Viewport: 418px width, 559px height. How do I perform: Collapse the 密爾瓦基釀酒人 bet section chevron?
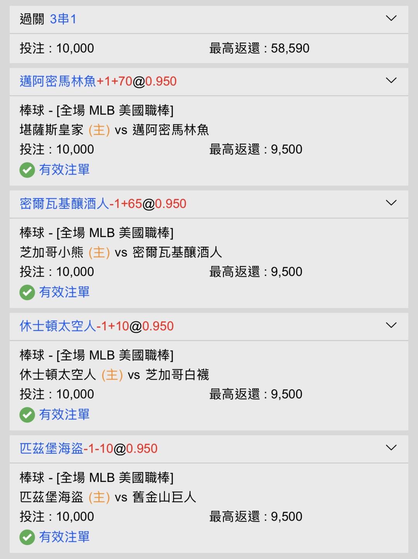(391, 203)
